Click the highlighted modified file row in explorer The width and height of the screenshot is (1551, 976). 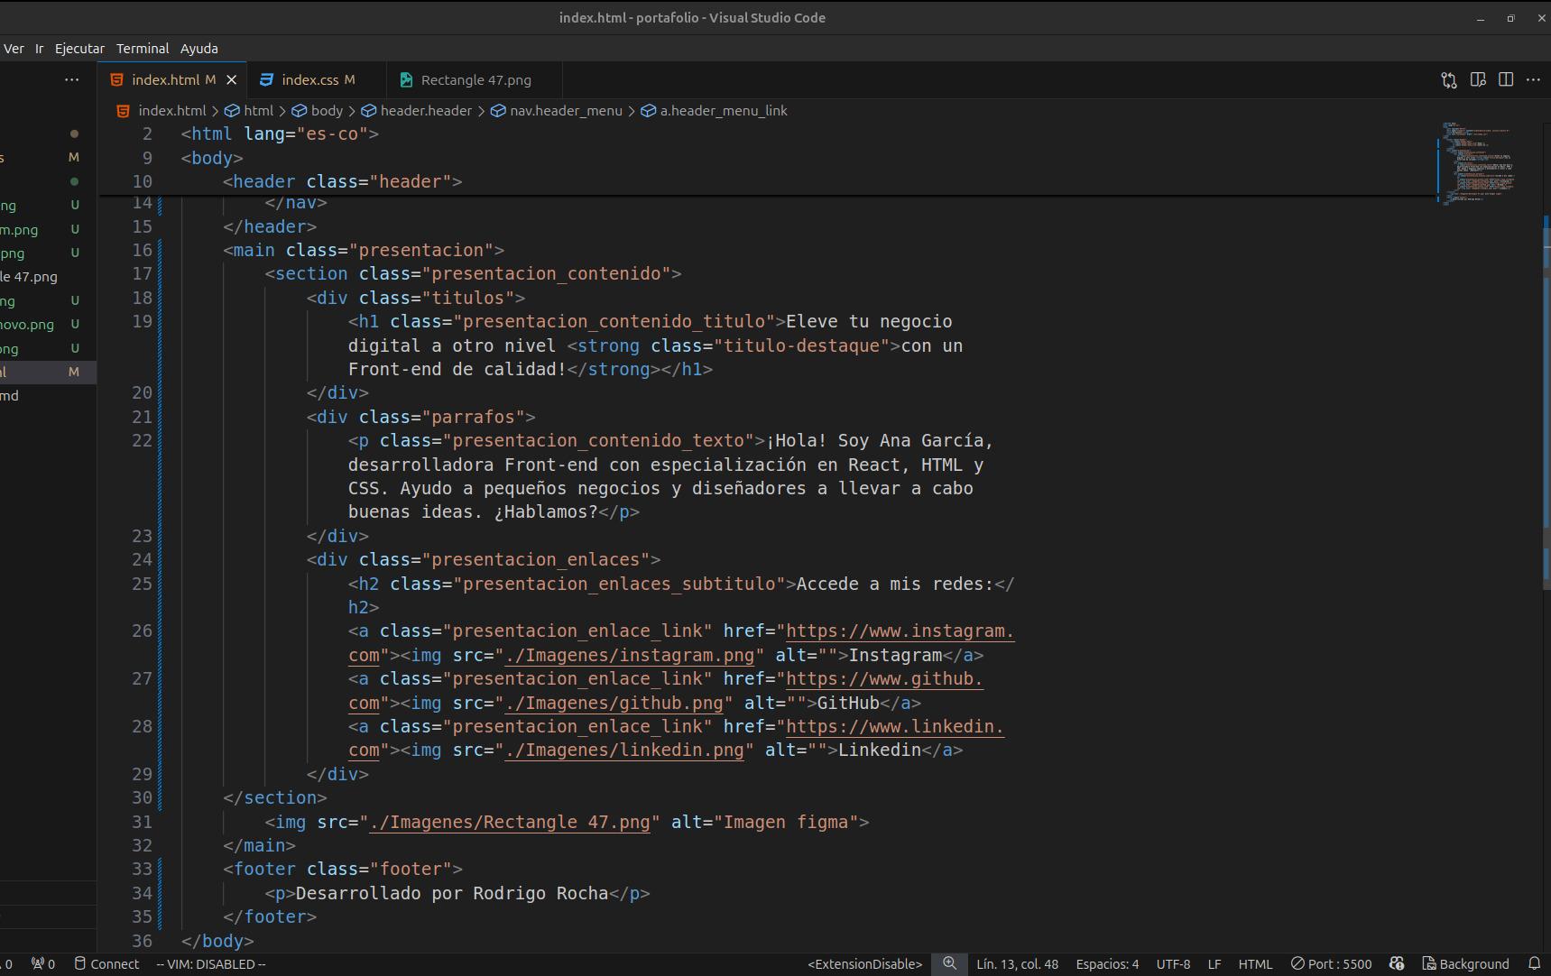point(48,373)
